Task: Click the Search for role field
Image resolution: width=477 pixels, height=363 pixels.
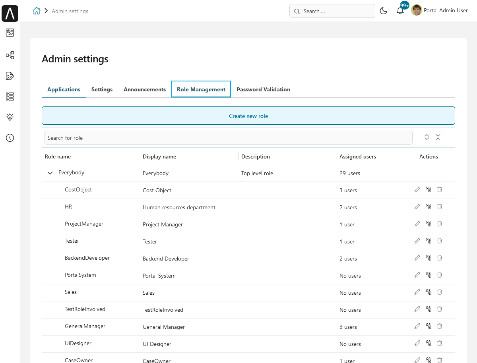Action: pyautogui.click(x=228, y=138)
